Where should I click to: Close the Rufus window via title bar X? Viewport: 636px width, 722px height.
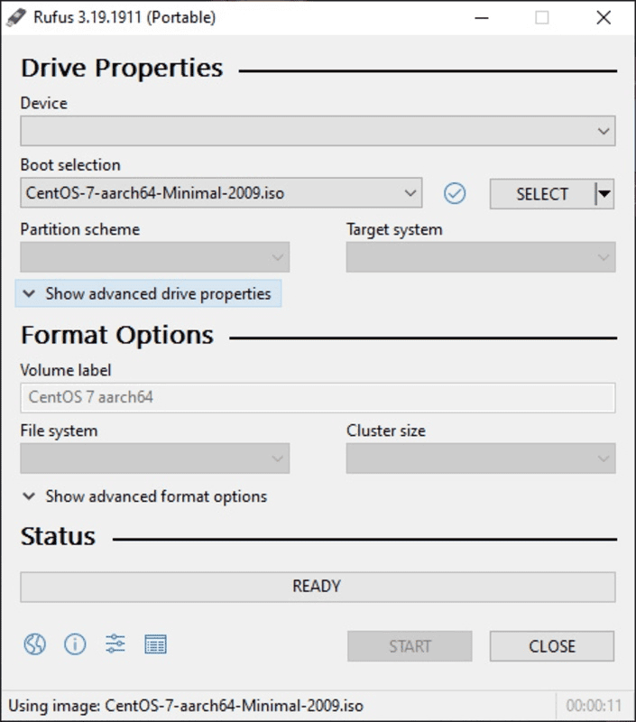click(x=604, y=18)
